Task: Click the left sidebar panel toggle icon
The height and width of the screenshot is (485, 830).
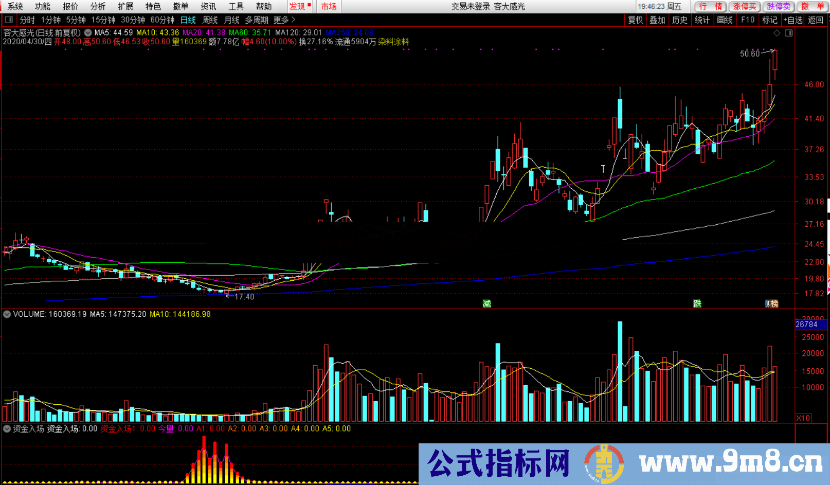Action: click(x=9, y=20)
